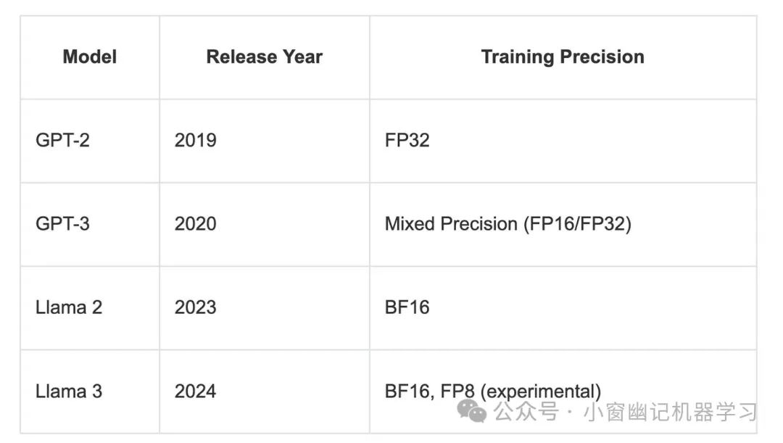This screenshot has height=443, width=783.
Task: Click the 2023 release year cell
Action: click(x=264, y=307)
